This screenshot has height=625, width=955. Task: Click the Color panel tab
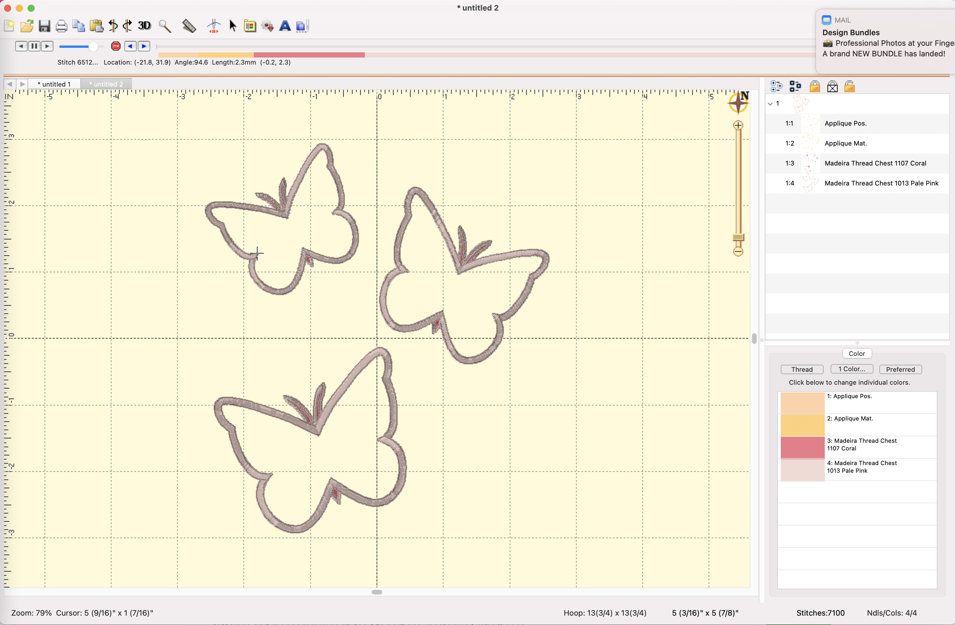[857, 354]
